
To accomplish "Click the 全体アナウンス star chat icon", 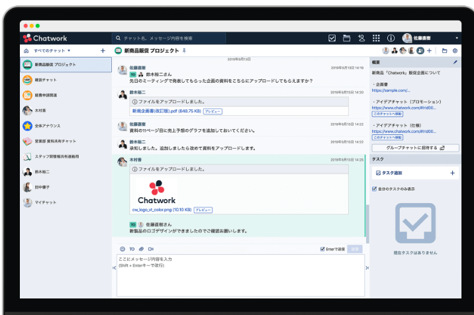I will pyautogui.click(x=28, y=126).
